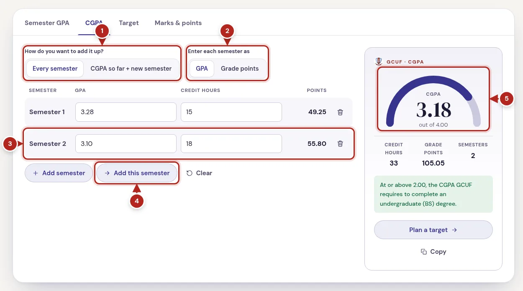
Task: Focus Semester 2 credit hours field
Action: [x=231, y=144]
